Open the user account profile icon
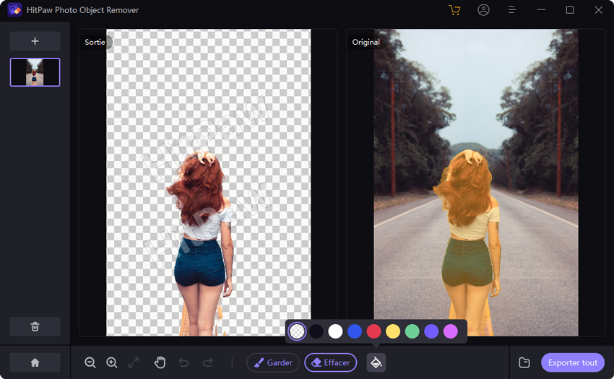614x379 pixels. [484, 10]
